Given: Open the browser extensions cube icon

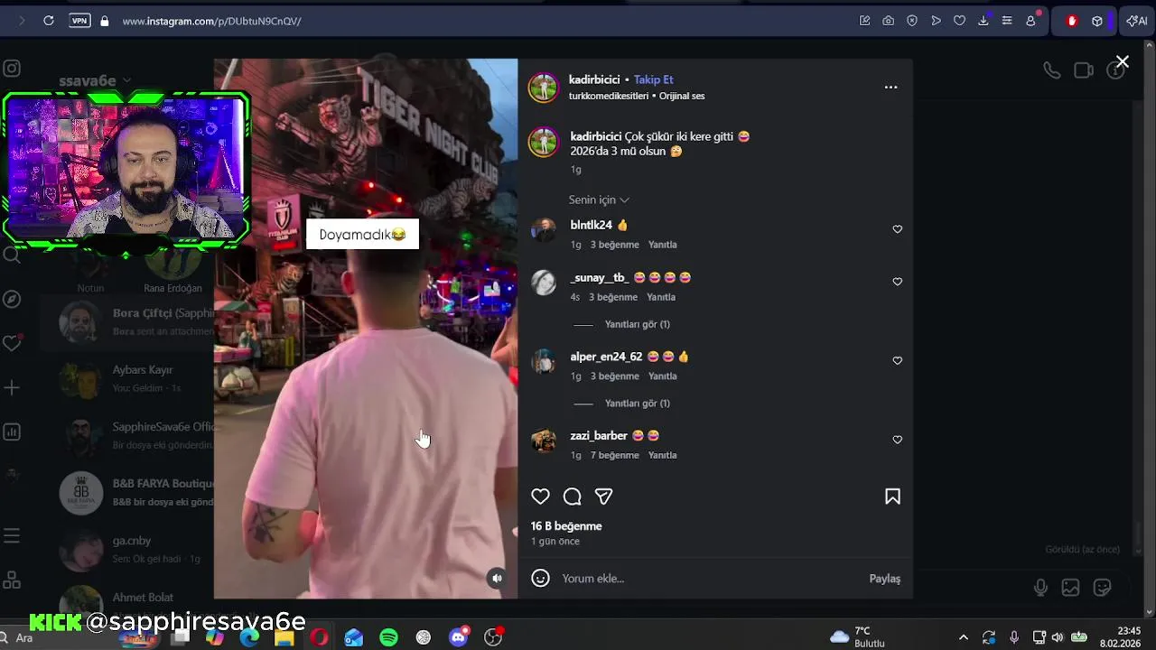Looking at the screenshot, I should [x=1097, y=21].
